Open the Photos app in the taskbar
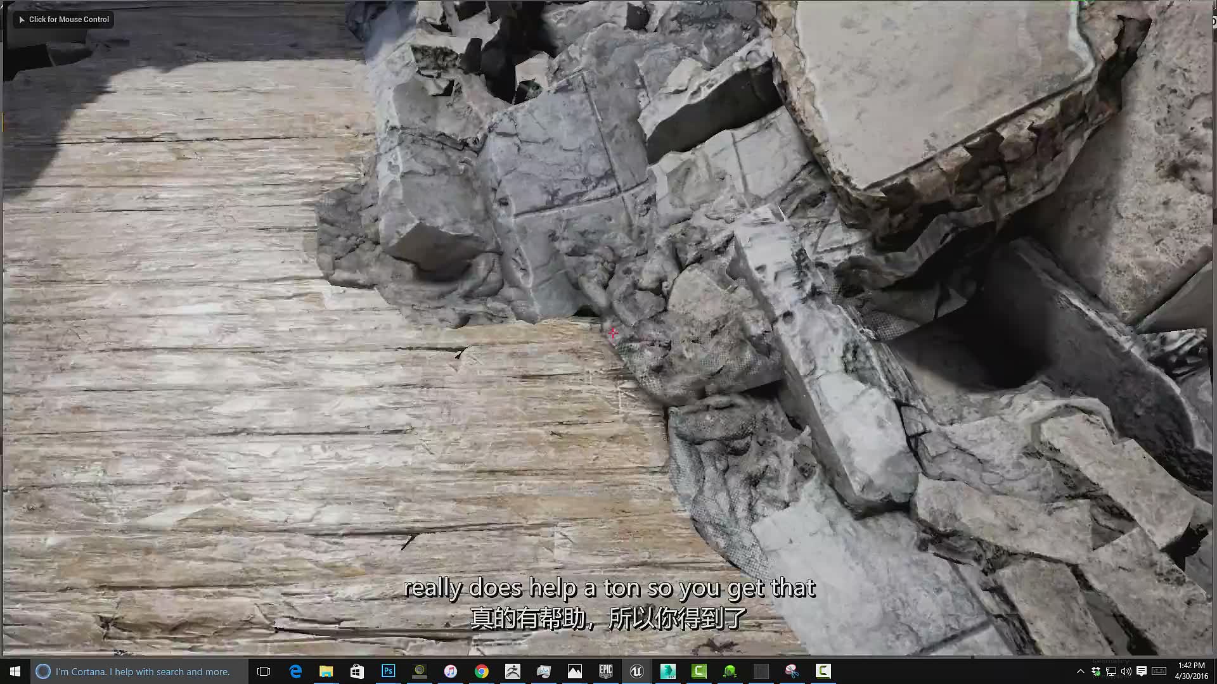The height and width of the screenshot is (684, 1217). [x=575, y=671]
